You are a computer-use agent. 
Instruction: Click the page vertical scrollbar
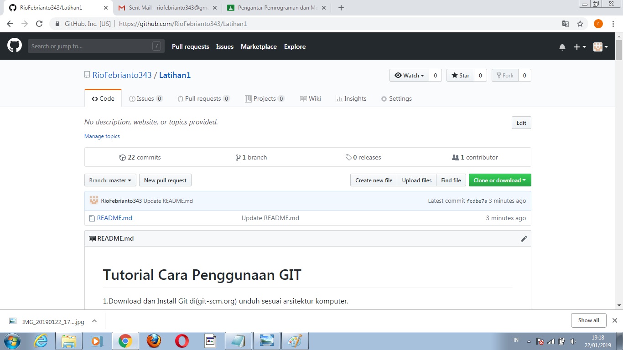click(619, 50)
